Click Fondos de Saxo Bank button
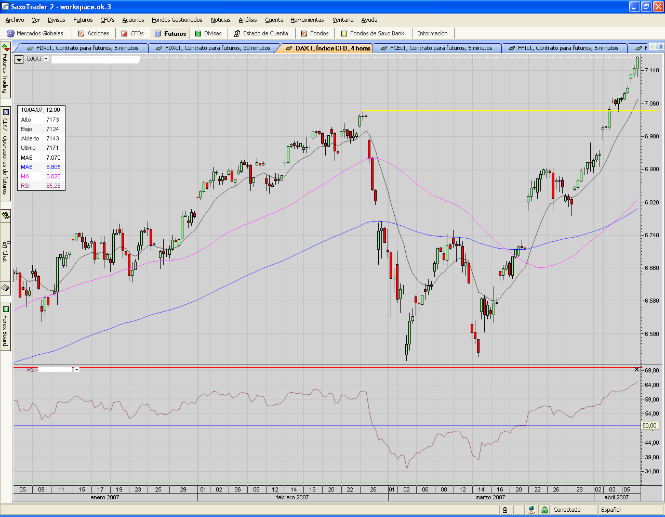 pyautogui.click(x=373, y=33)
